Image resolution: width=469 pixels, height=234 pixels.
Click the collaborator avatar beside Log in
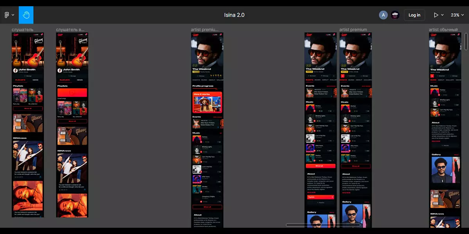click(x=395, y=15)
